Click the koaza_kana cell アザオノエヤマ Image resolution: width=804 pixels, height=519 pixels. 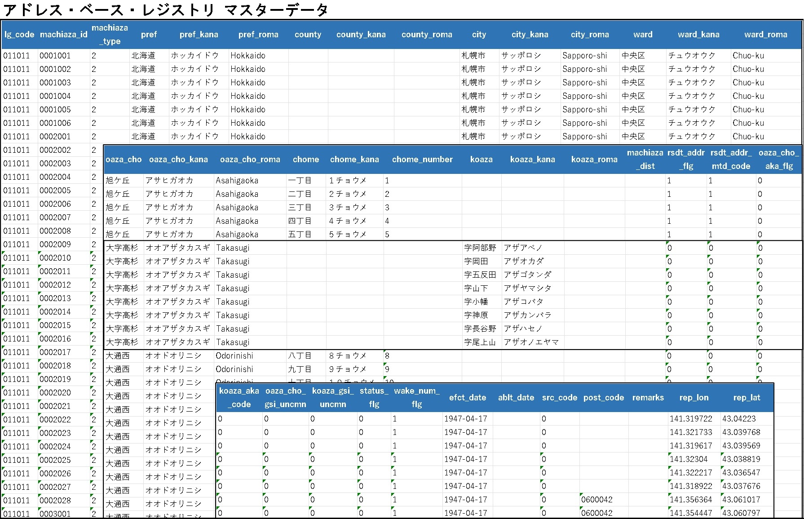pyautogui.click(x=531, y=342)
